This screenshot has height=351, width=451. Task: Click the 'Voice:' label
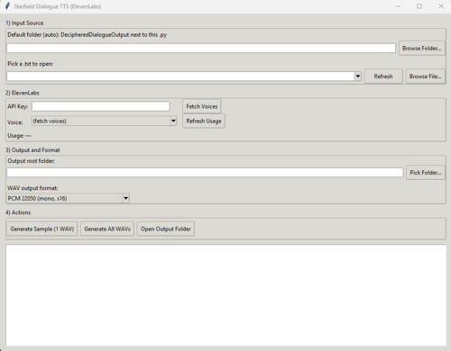15,122
